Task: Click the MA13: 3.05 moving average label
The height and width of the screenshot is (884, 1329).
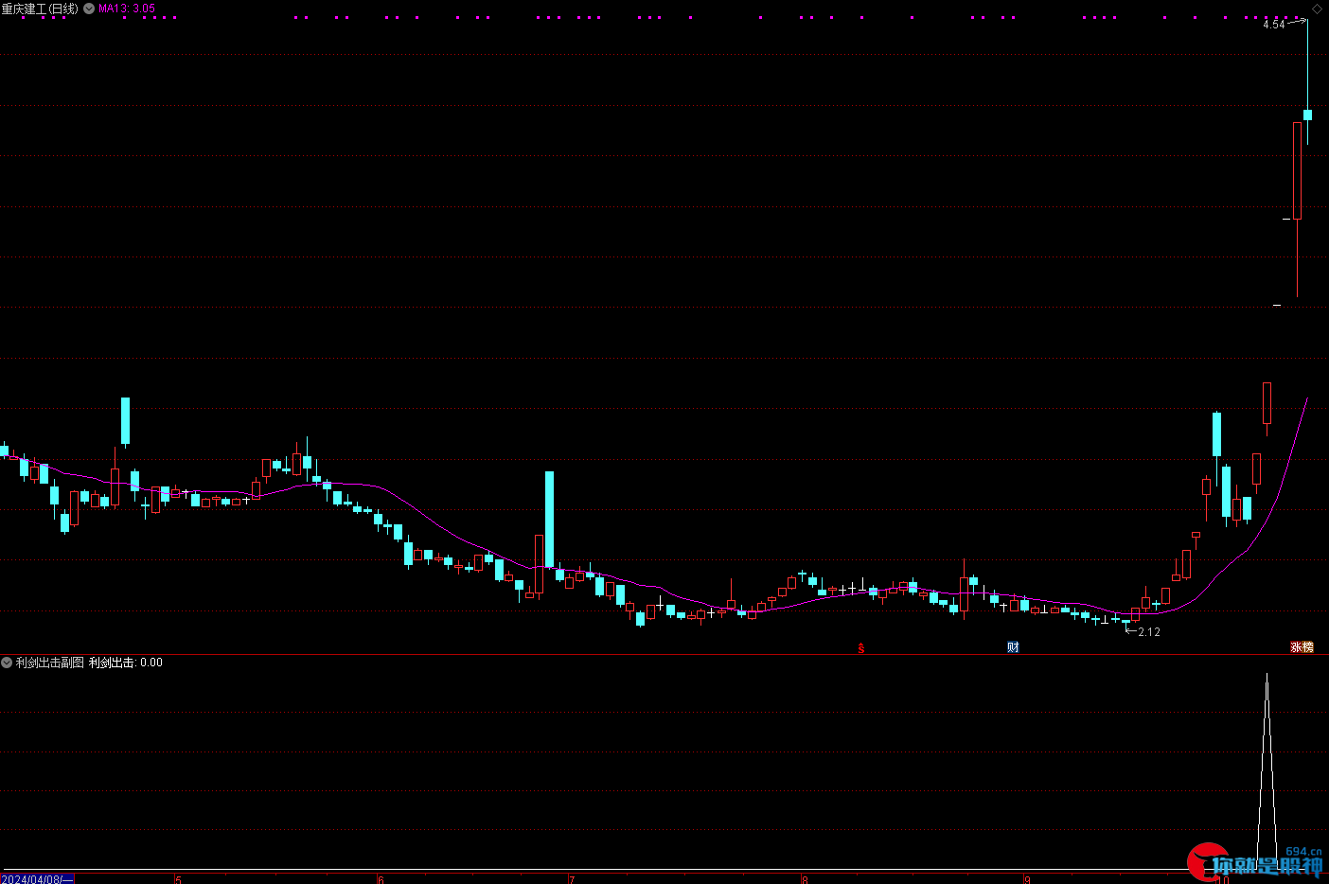Action: 127,9
